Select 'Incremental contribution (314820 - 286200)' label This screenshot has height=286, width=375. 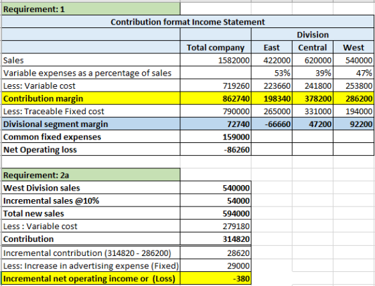coord(91,253)
